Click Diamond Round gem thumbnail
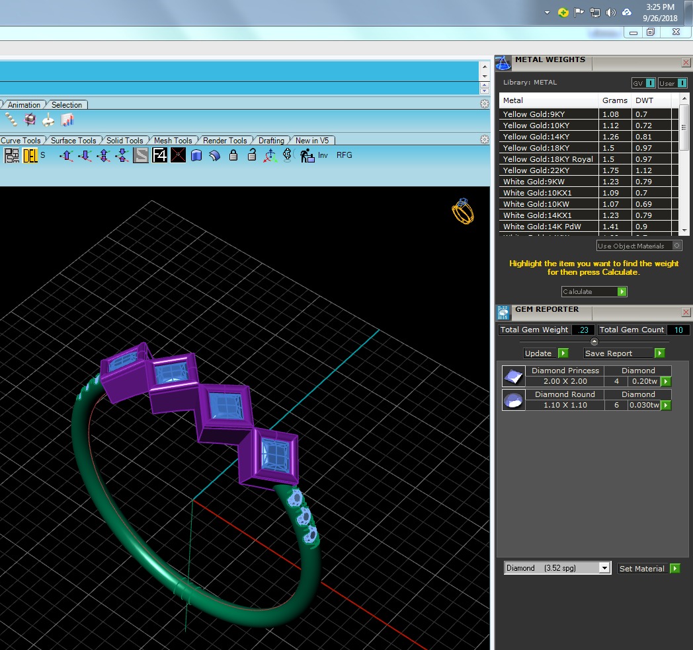The height and width of the screenshot is (650, 693). coord(514,400)
